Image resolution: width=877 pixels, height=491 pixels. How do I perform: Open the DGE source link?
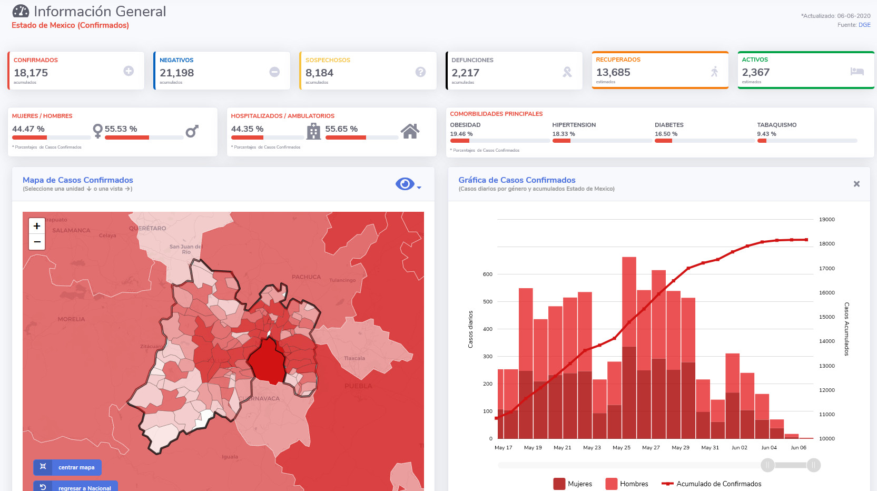tap(864, 25)
